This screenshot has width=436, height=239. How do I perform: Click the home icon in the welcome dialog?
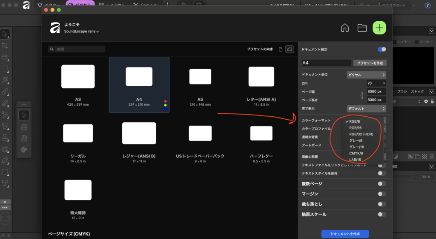pyautogui.click(x=345, y=28)
